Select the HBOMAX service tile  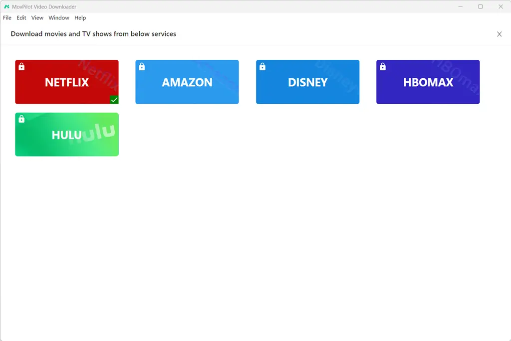click(x=428, y=82)
